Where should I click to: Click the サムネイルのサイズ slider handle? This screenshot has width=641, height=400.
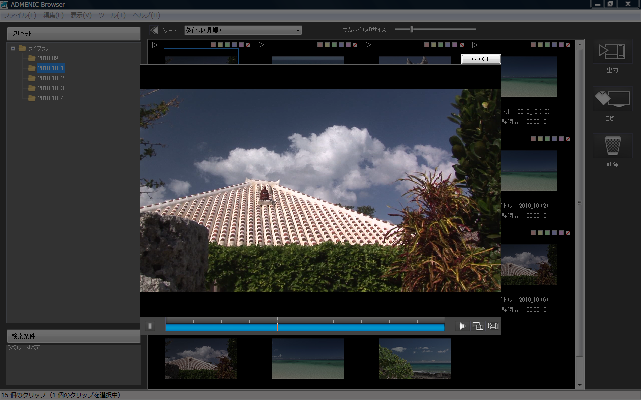411,29
